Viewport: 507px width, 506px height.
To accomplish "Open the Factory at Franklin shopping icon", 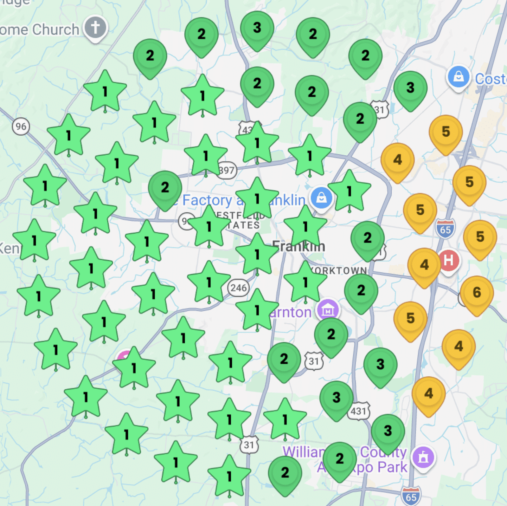I will click(321, 198).
